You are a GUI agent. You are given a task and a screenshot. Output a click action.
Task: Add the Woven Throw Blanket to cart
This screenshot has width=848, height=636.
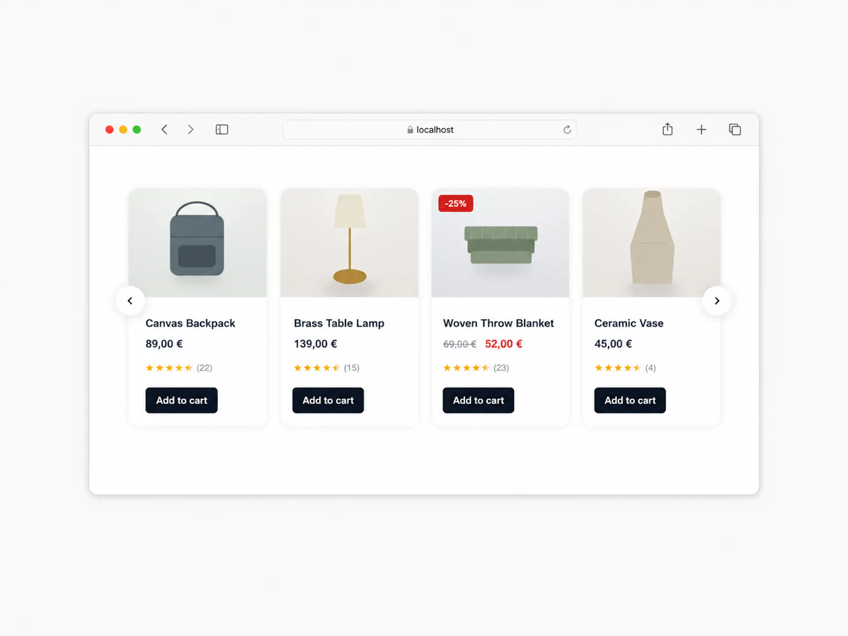pos(478,400)
